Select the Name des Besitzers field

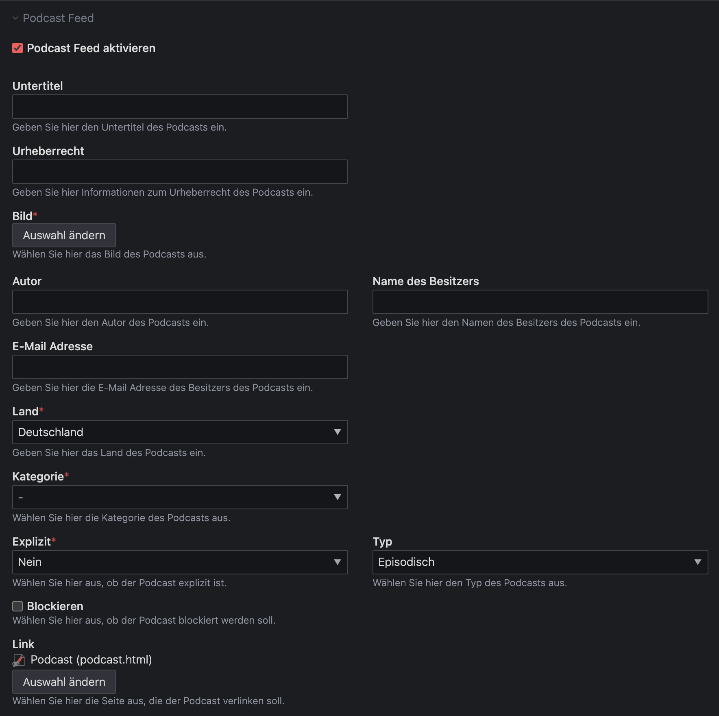[540, 302]
